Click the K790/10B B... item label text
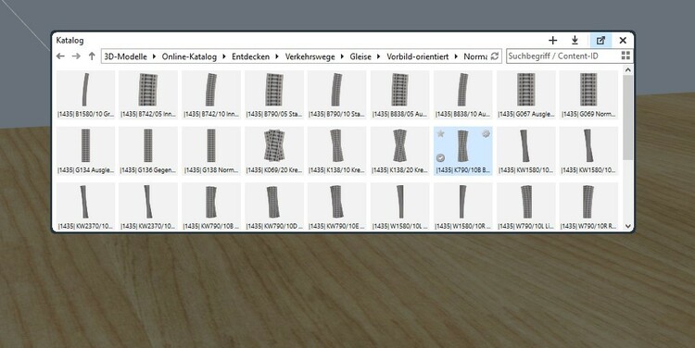 point(463,170)
